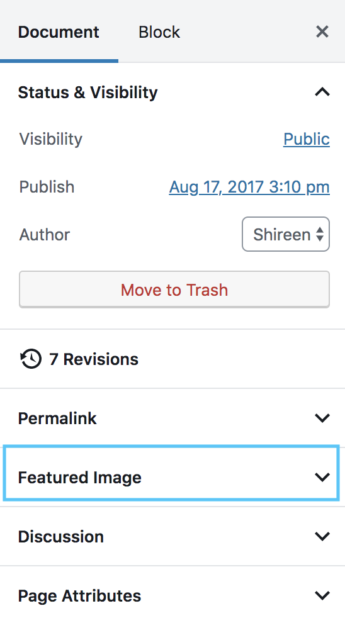
Task: Expand the Discussion panel
Action: pos(172,536)
